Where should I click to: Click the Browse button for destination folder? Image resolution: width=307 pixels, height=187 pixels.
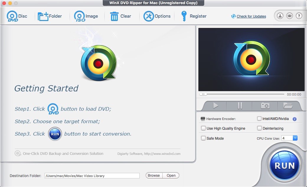tap(153, 175)
